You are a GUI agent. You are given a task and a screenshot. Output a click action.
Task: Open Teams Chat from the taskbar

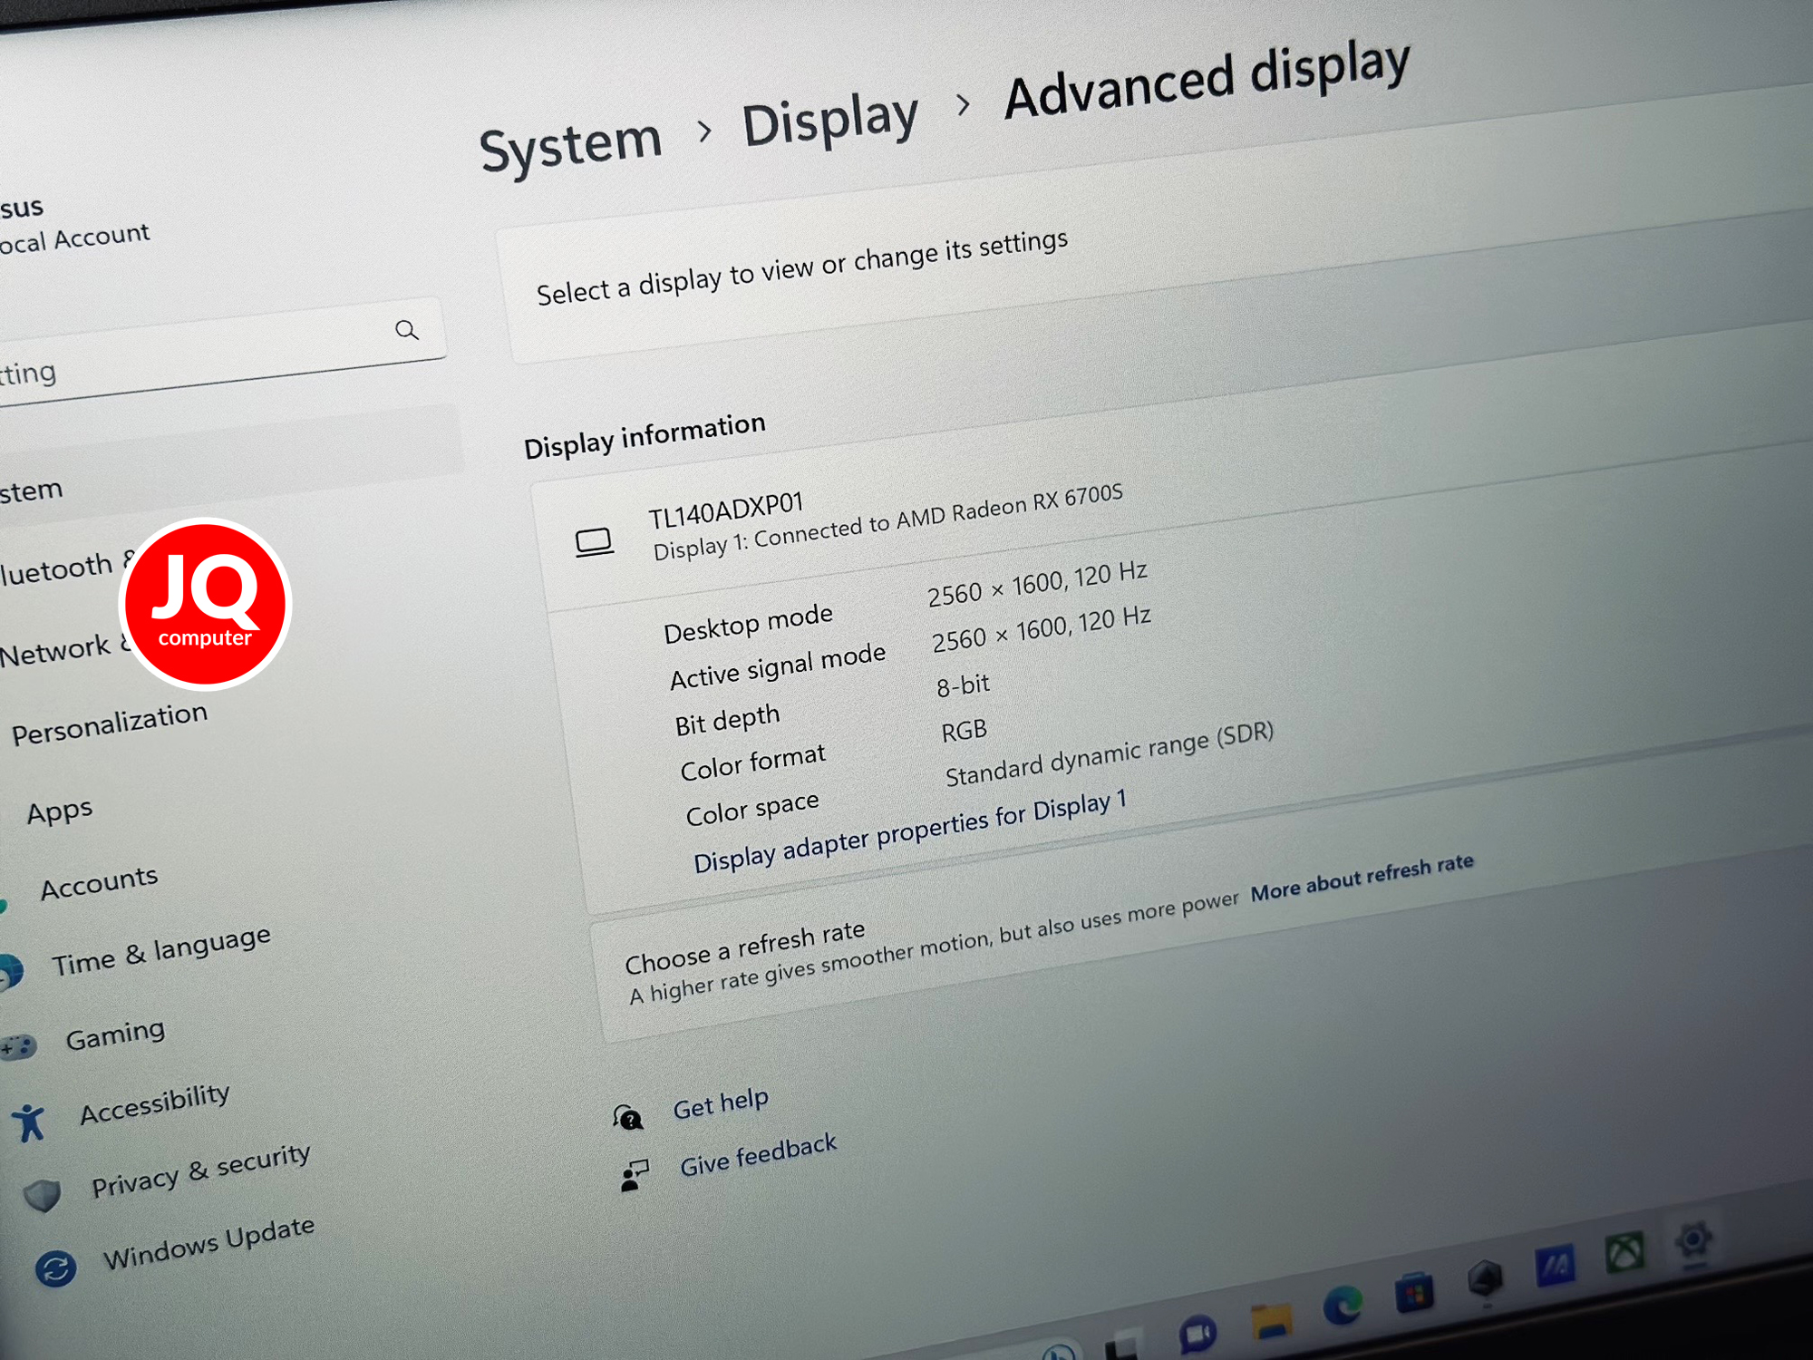1197,1334
